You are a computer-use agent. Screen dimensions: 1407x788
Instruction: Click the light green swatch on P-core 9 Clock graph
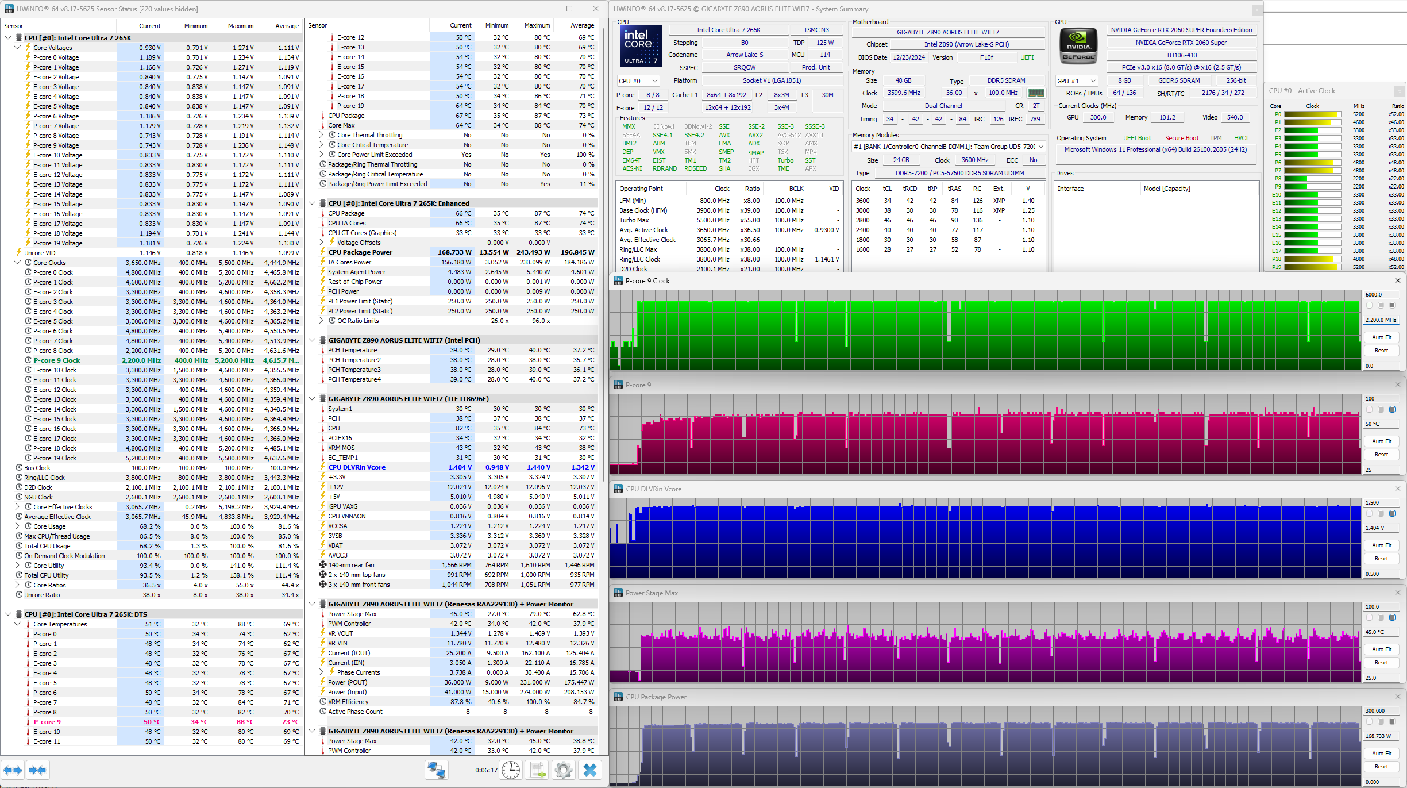pos(1369,306)
